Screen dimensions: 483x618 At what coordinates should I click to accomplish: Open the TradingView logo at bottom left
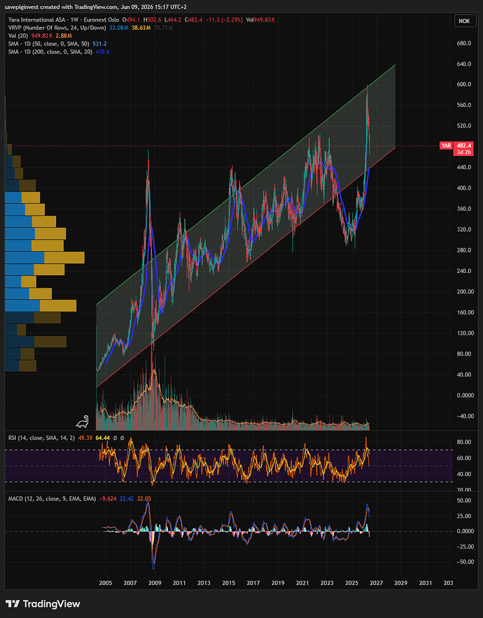(x=43, y=604)
